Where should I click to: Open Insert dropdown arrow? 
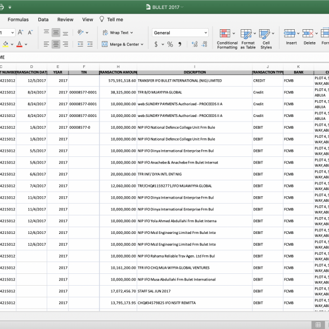pos(298,33)
